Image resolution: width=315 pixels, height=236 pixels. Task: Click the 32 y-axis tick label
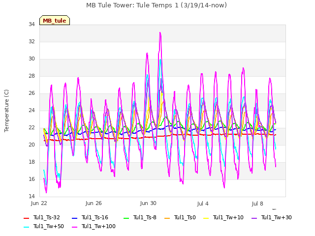pyautogui.click(x=31, y=41)
